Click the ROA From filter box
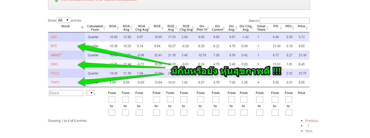The height and width of the screenshot is (138, 370). point(112,100)
